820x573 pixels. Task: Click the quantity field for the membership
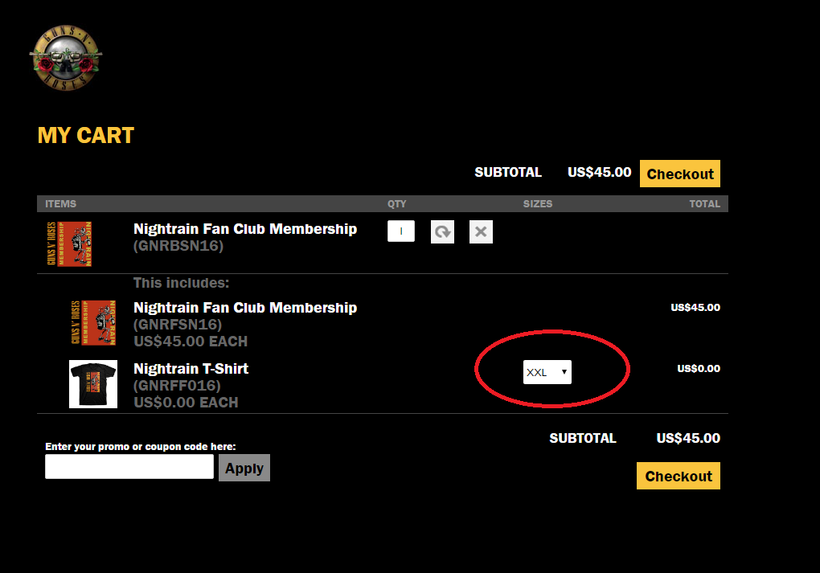(x=401, y=231)
